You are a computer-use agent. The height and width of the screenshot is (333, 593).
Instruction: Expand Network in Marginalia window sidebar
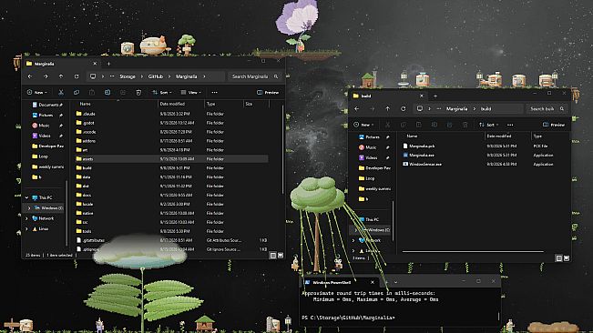click(26, 218)
